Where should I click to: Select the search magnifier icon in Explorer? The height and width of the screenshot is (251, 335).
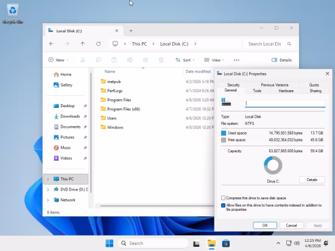[289, 44]
